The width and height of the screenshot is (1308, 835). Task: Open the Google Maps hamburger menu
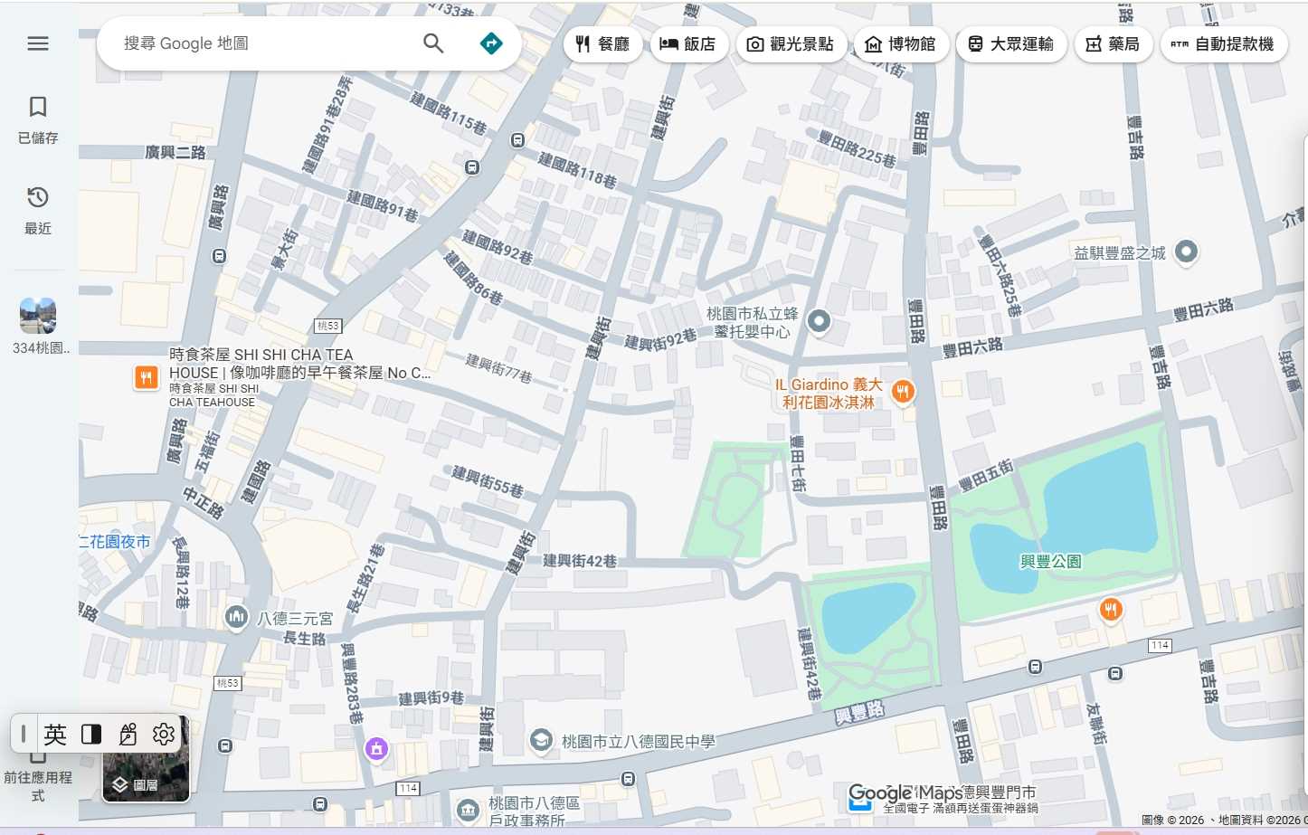point(38,43)
